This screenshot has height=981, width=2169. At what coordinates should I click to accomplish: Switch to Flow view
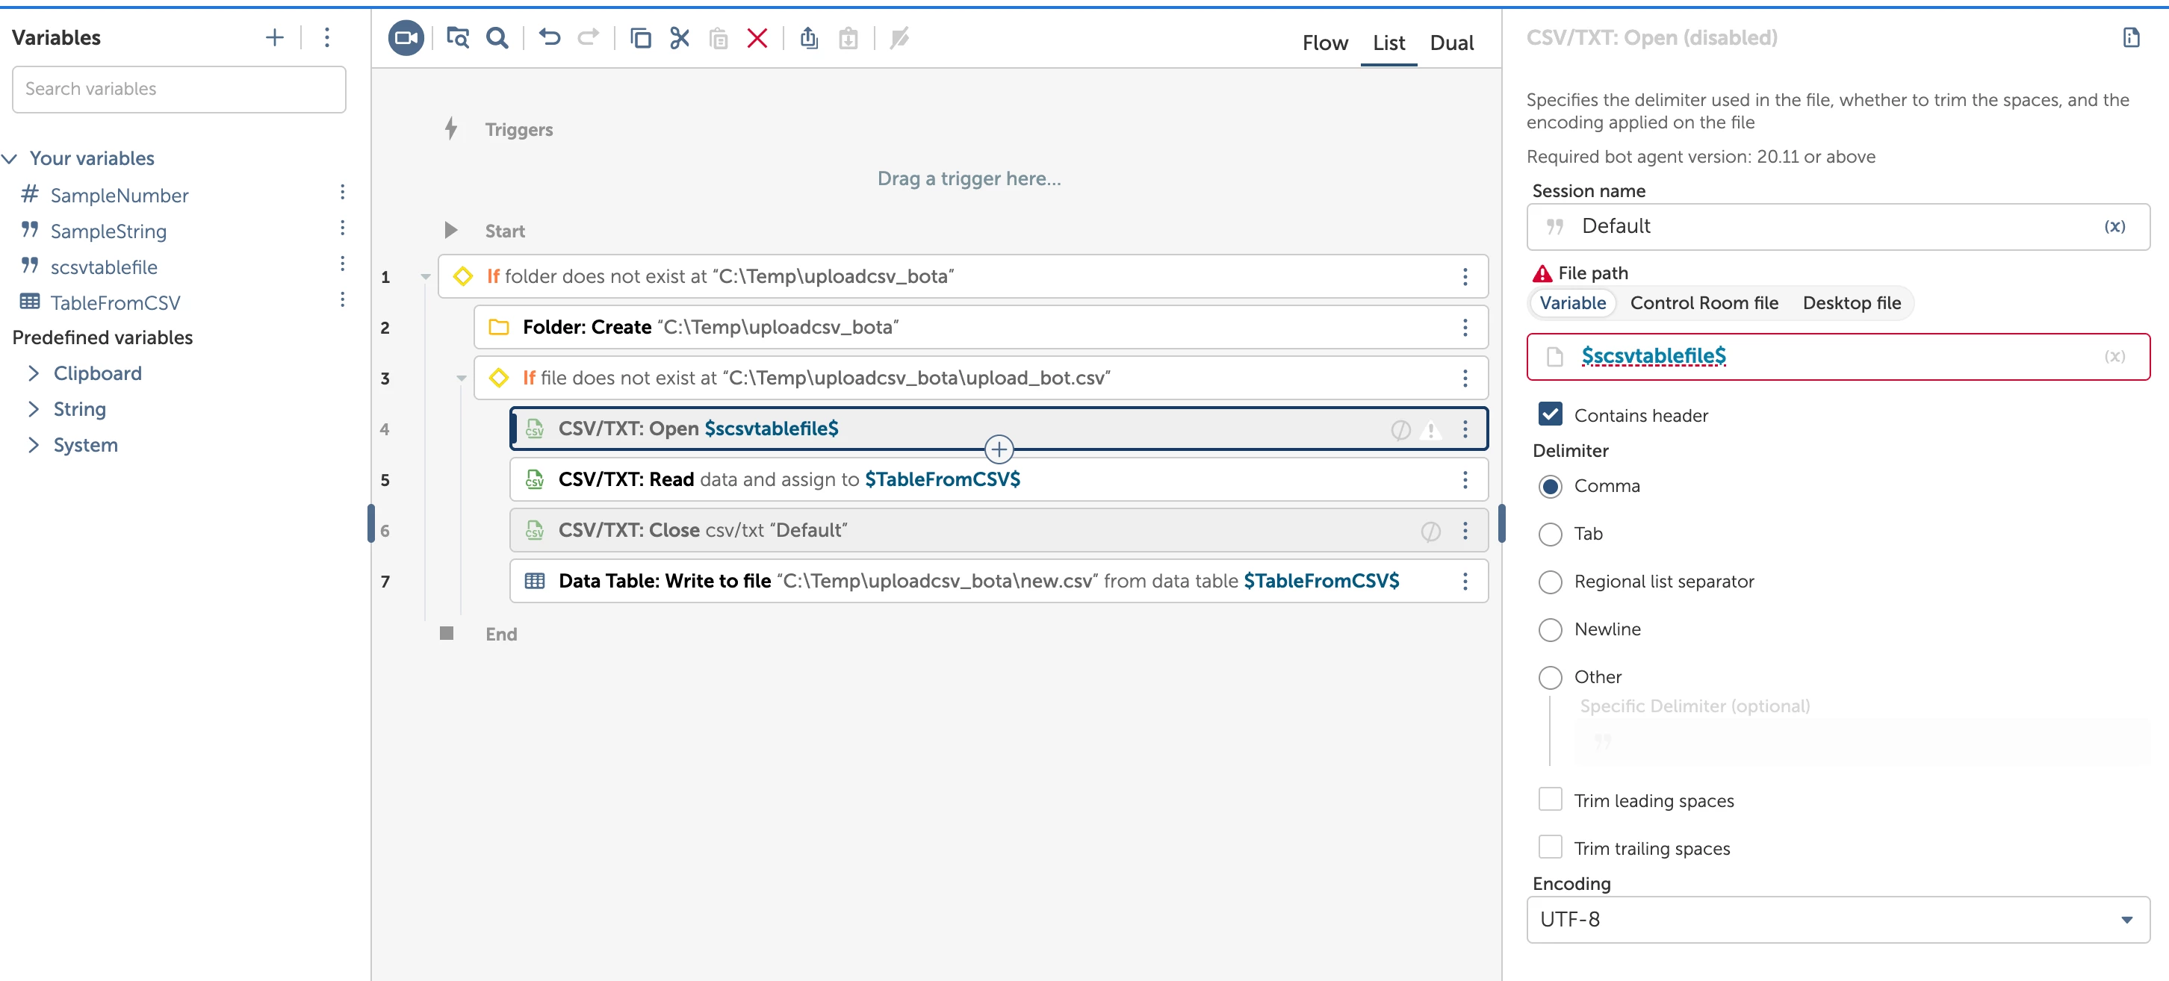click(x=1324, y=43)
